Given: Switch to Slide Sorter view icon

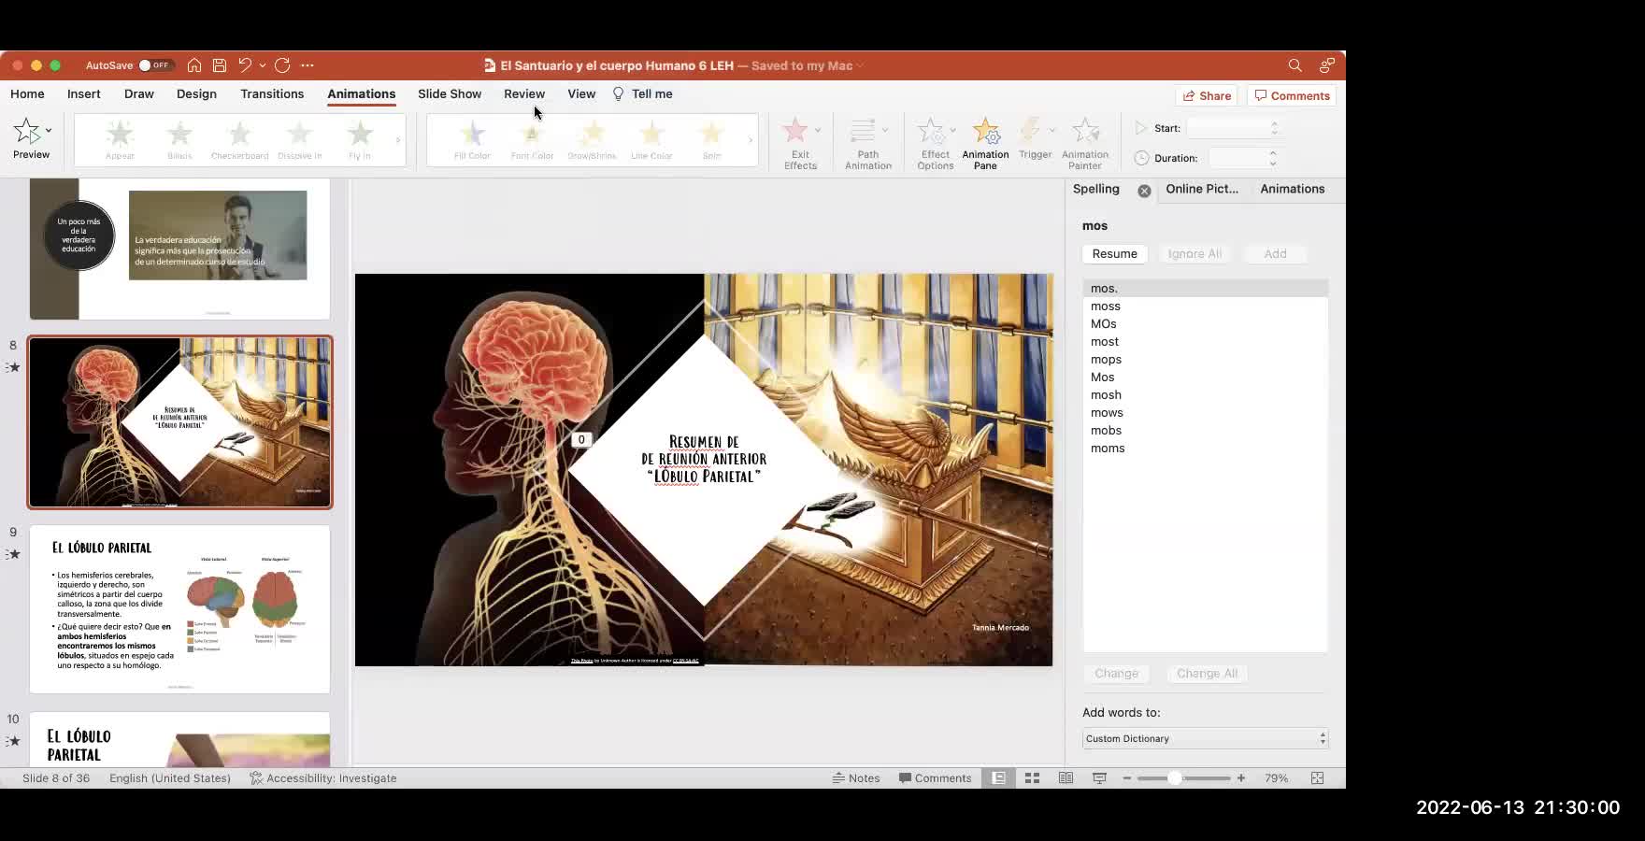Looking at the screenshot, I should [x=1032, y=777].
